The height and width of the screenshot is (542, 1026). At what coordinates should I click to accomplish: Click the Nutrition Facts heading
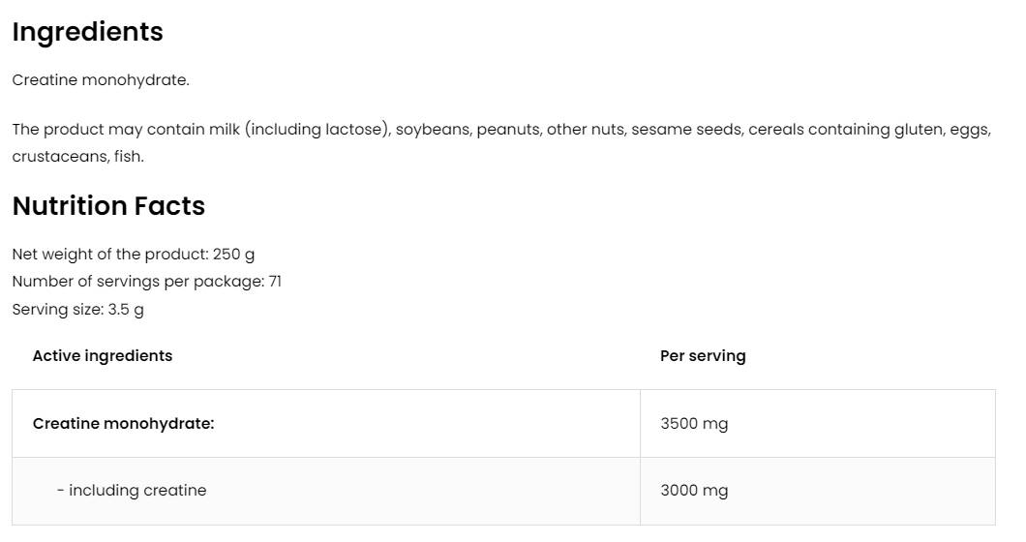coord(108,206)
